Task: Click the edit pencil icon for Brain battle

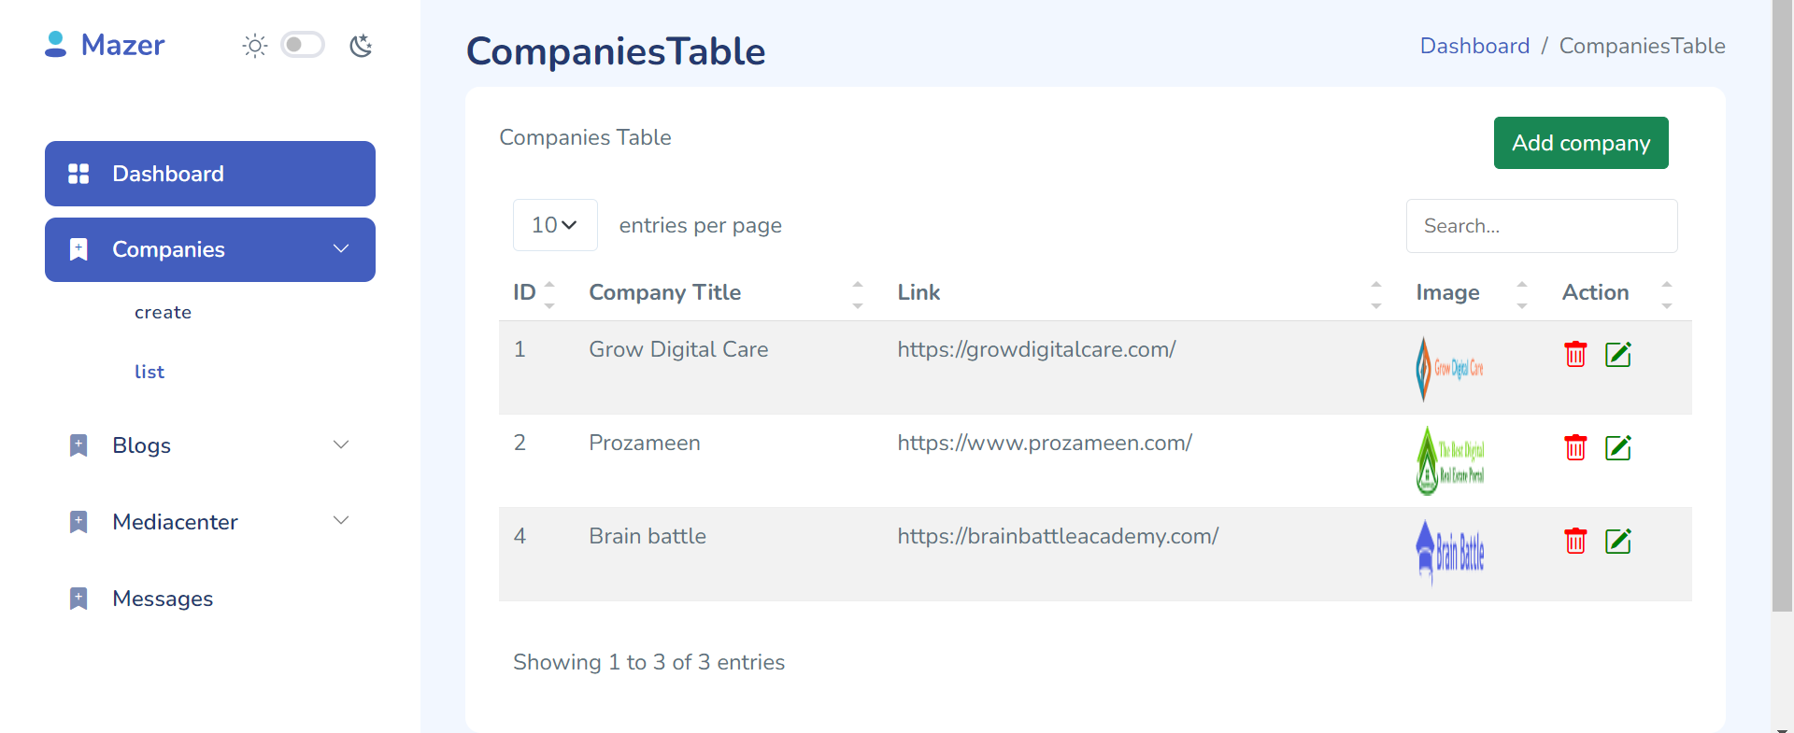Action: (1619, 541)
